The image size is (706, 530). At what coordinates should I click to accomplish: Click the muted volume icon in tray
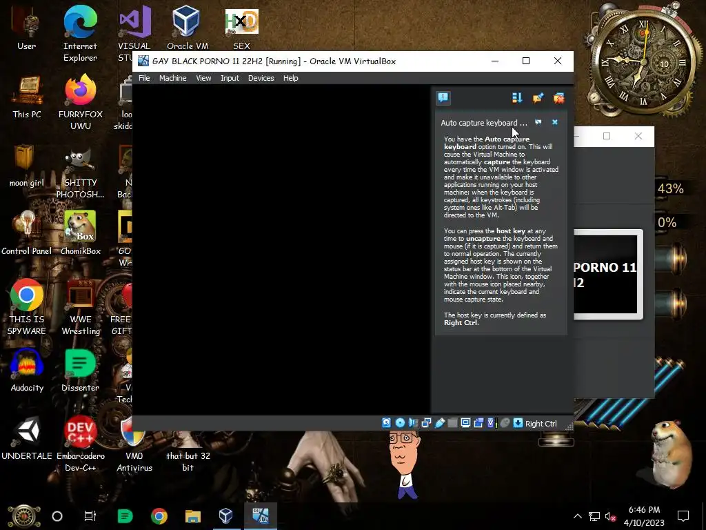pos(611,516)
